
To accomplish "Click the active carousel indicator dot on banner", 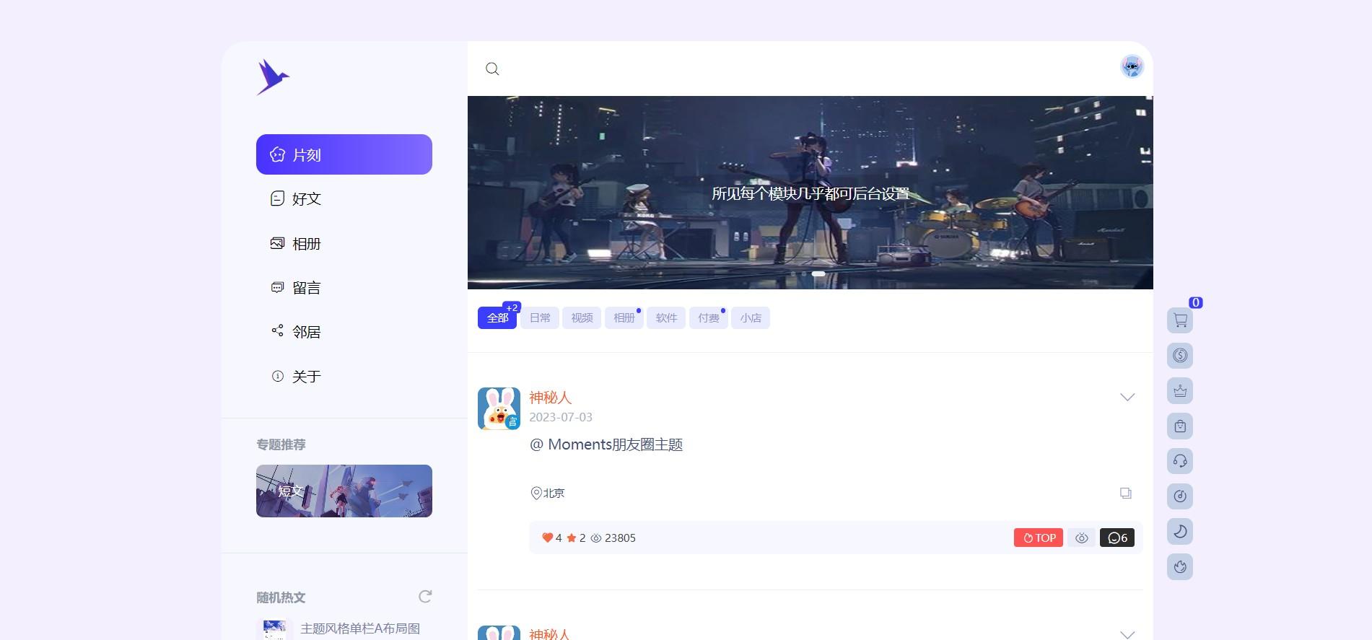I will tap(818, 274).
